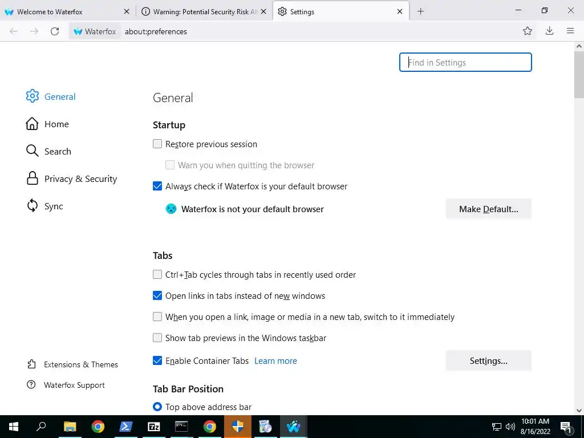Open Command Prompt from the taskbar
Image resolution: width=584 pixels, height=438 pixels.
pyautogui.click(x=181, y=427)
